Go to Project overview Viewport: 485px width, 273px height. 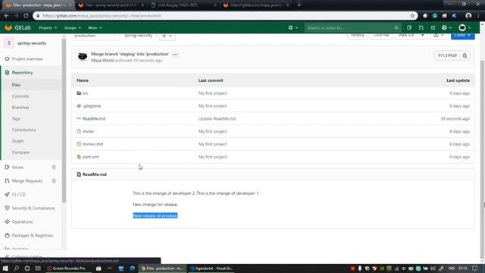pos(27,59)
